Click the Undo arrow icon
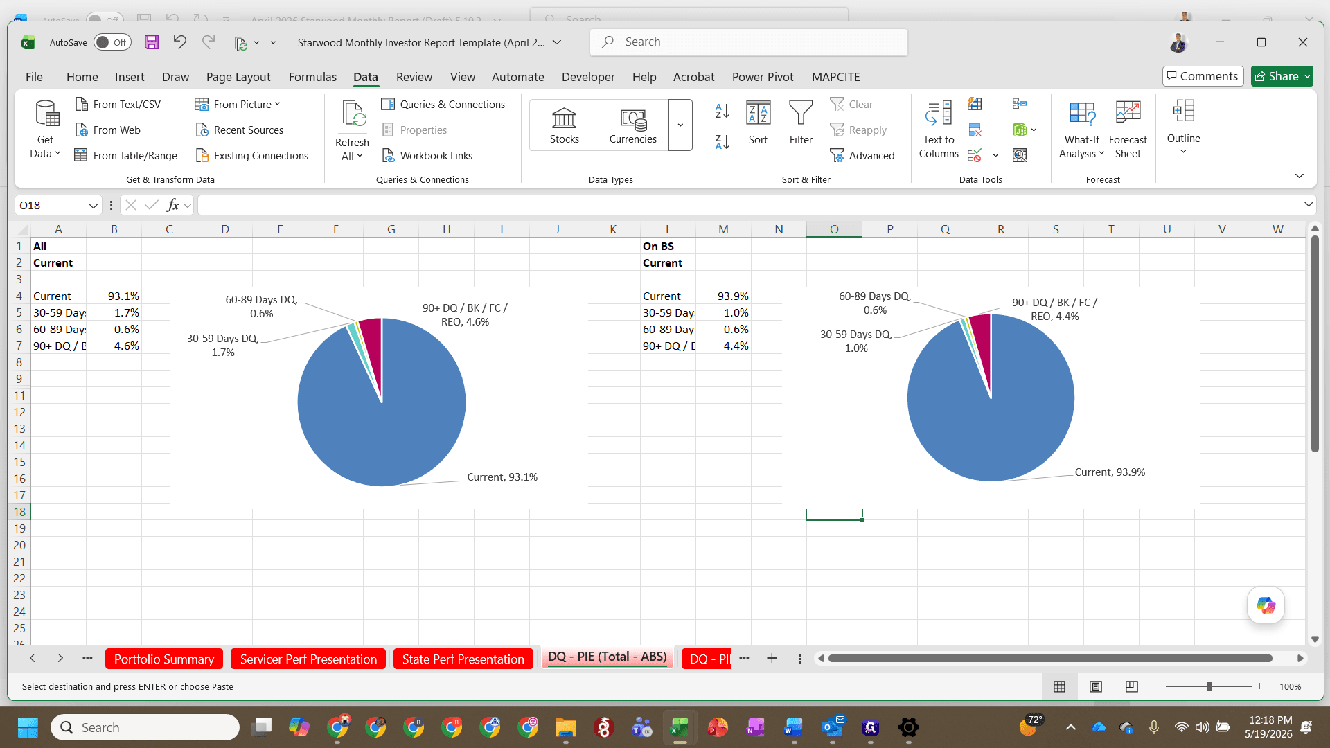Viewport: 1330px width, 748px height. pyautogui.click(x=179, y=42)
